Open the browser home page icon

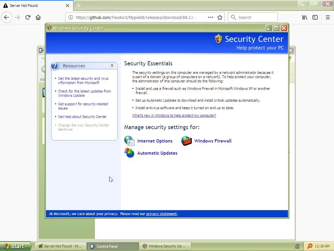pyautogui.click(x=38, y=17)
